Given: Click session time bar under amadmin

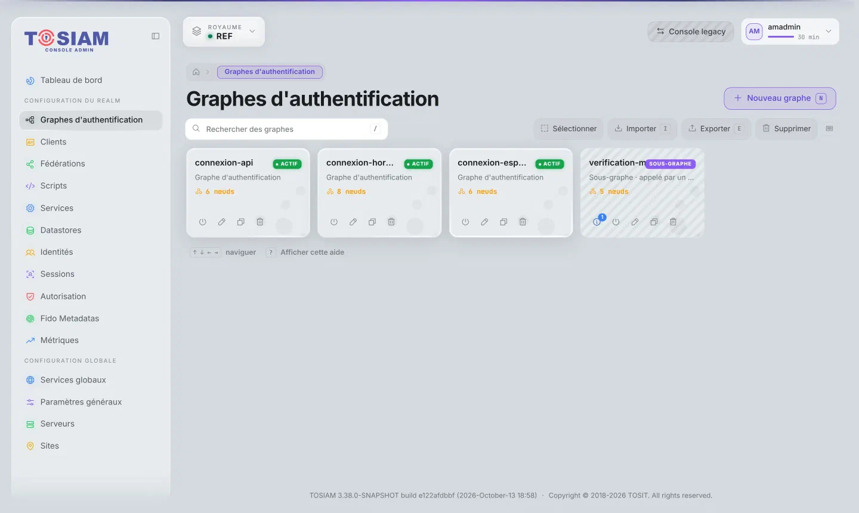Looking at the screenshot, I should click(x=780, y=37).
